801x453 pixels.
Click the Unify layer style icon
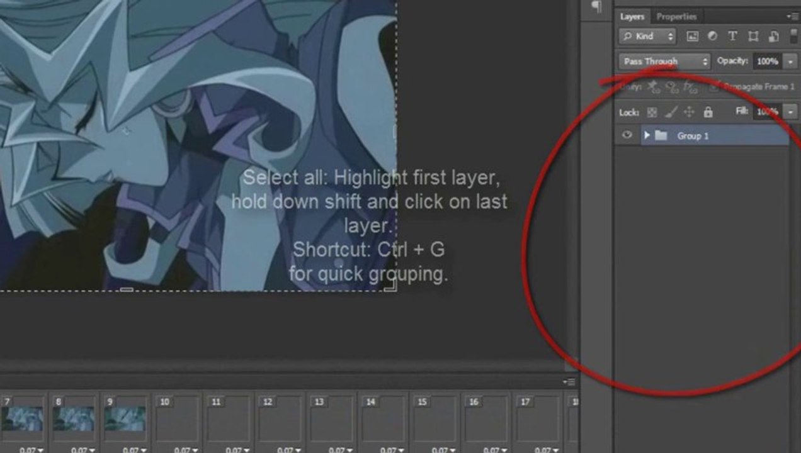(x=691, y=87)
